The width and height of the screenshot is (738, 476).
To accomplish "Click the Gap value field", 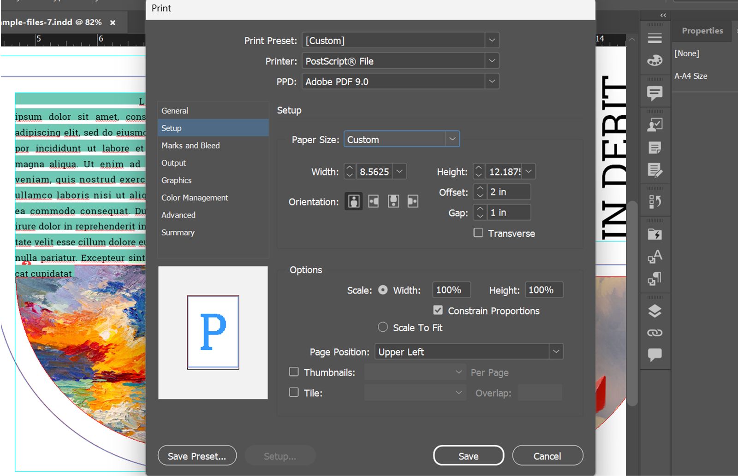I will [x=509, y=212].
